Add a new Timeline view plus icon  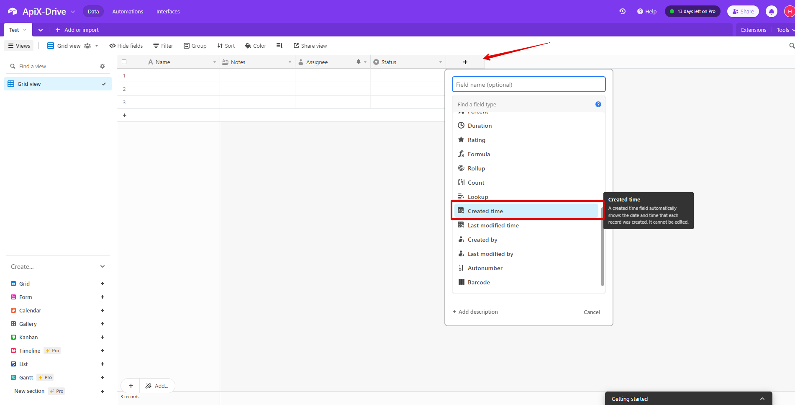click(103, 351)
